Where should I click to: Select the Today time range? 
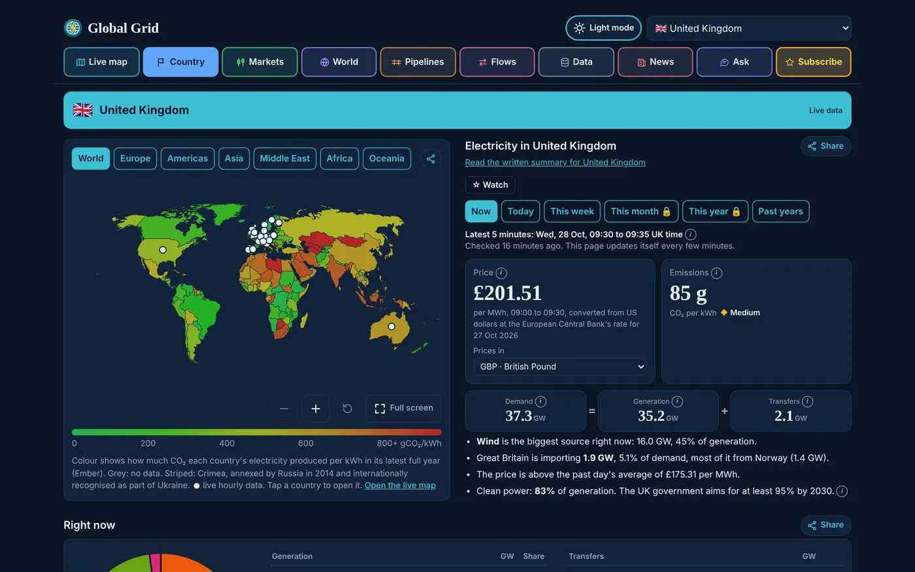click(520, 211)
